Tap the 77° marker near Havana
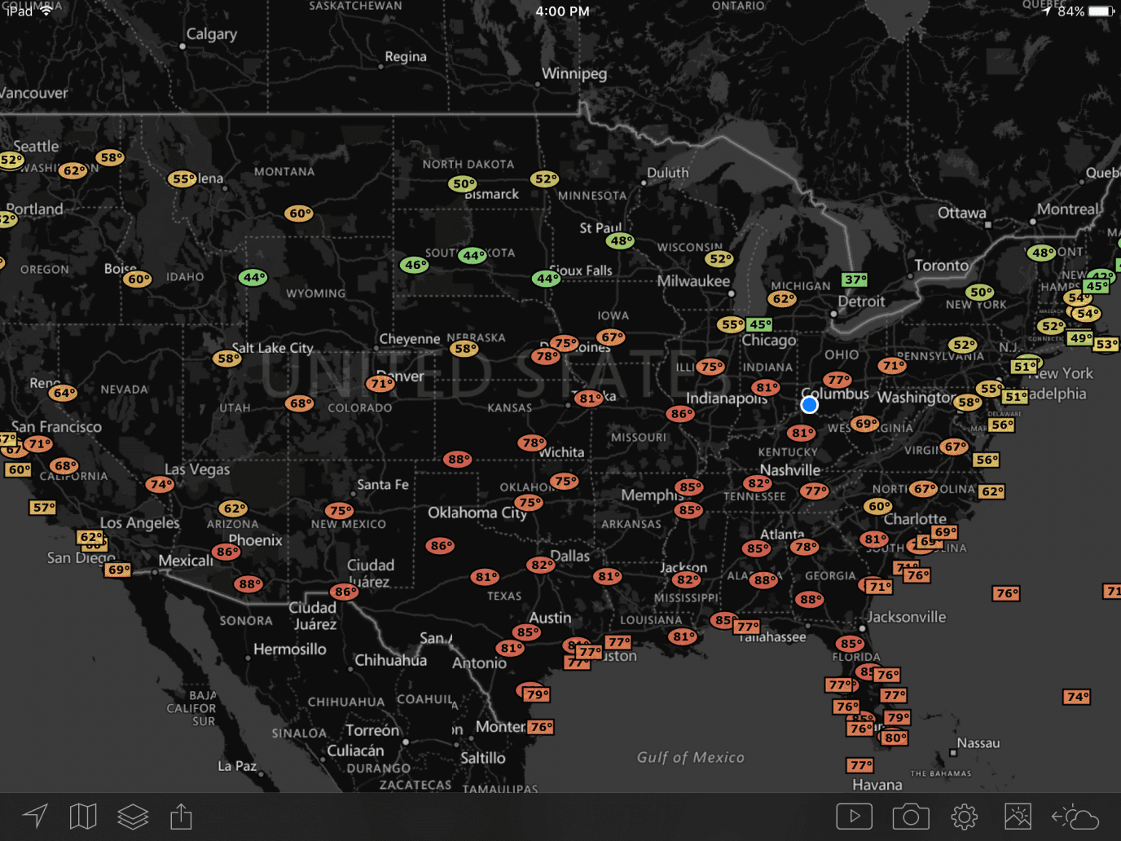This screenshot has height=841, width=1121. 861,765
